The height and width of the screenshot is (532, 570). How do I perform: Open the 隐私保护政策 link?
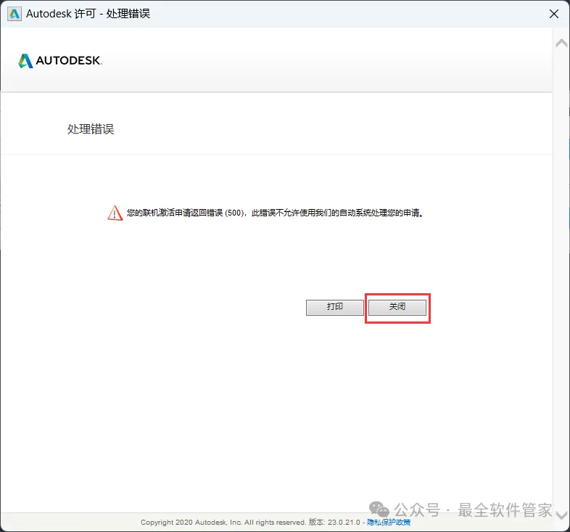click(389, 522)
